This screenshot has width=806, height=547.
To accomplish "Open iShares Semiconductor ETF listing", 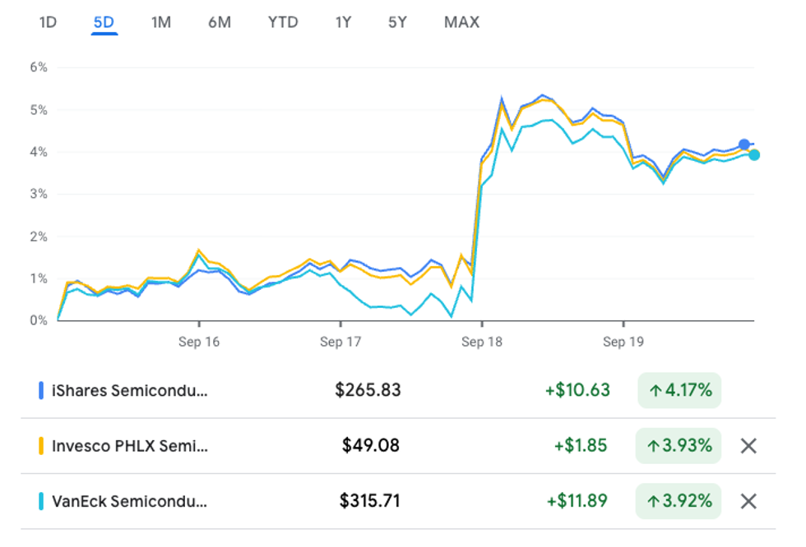I will point(130,391).
